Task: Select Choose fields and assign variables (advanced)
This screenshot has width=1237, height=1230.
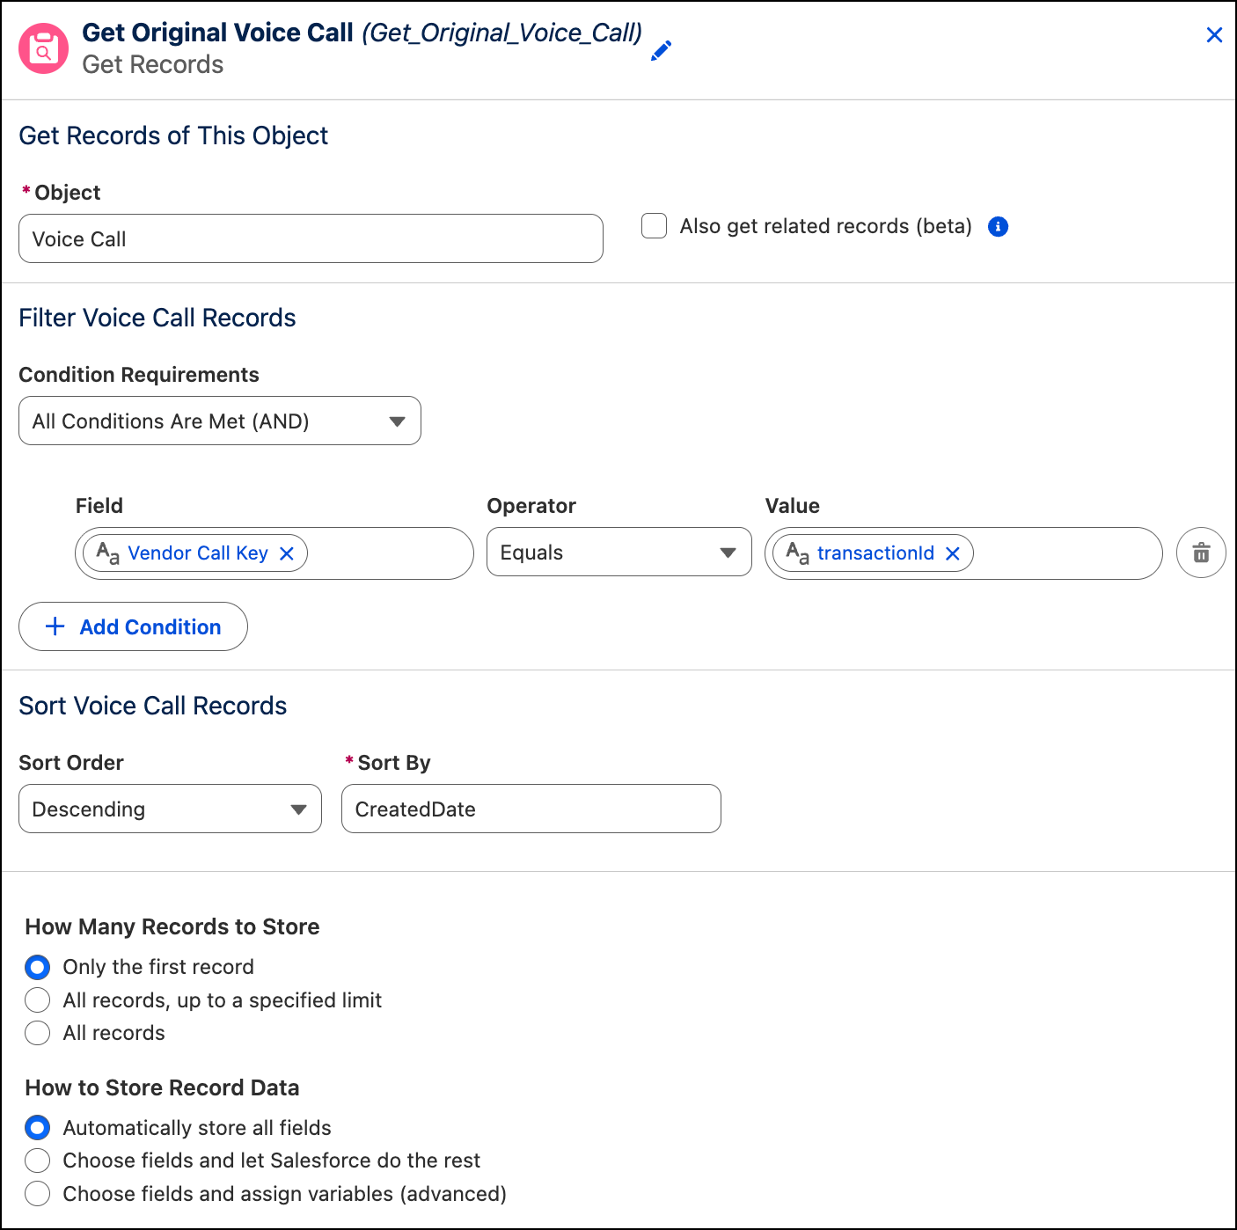Action: [38, 1194]
